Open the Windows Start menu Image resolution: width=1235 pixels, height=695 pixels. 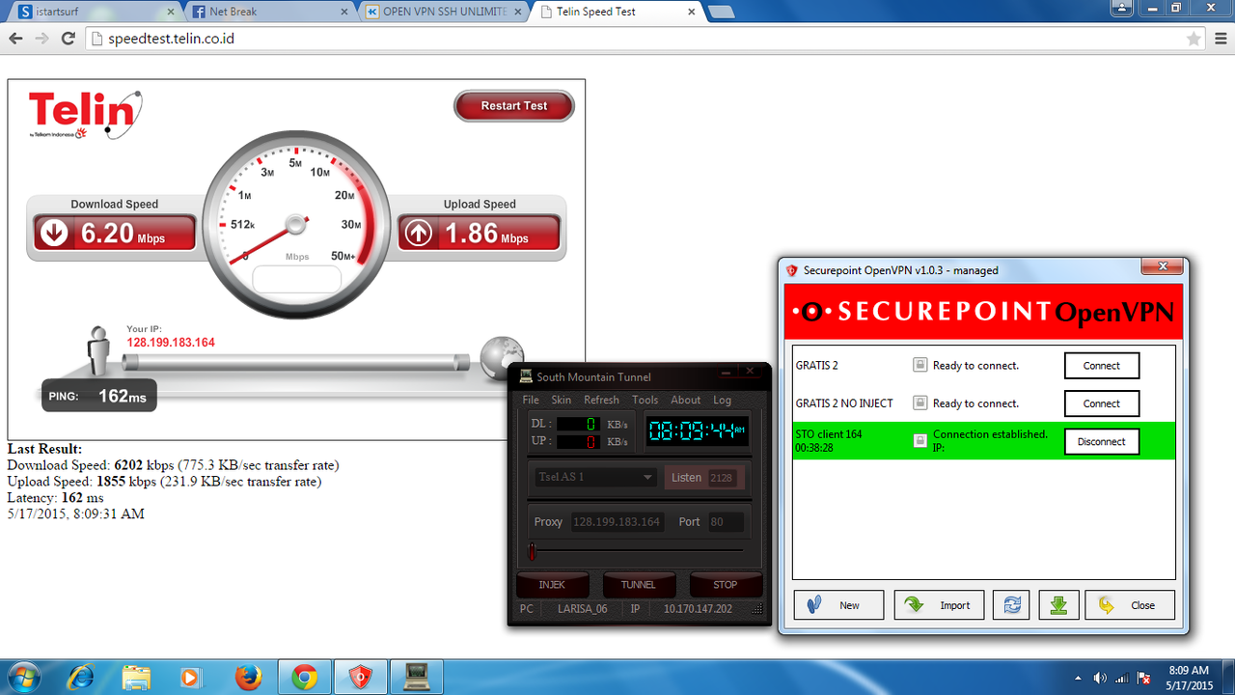(x=22, y=677)
